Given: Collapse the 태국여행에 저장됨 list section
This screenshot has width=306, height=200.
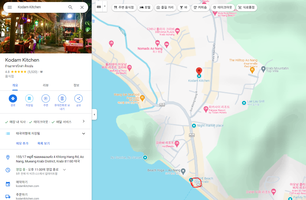Looking at the screenshot, I should (84, 134).
